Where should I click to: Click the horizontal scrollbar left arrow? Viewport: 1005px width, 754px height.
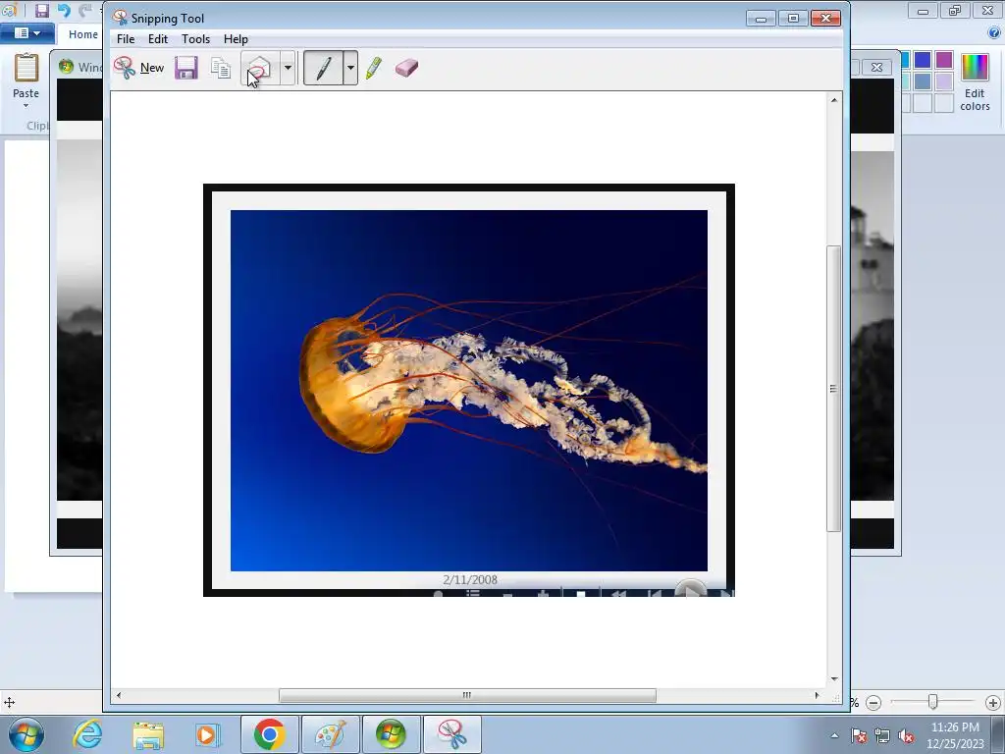[x=119, y=696]
